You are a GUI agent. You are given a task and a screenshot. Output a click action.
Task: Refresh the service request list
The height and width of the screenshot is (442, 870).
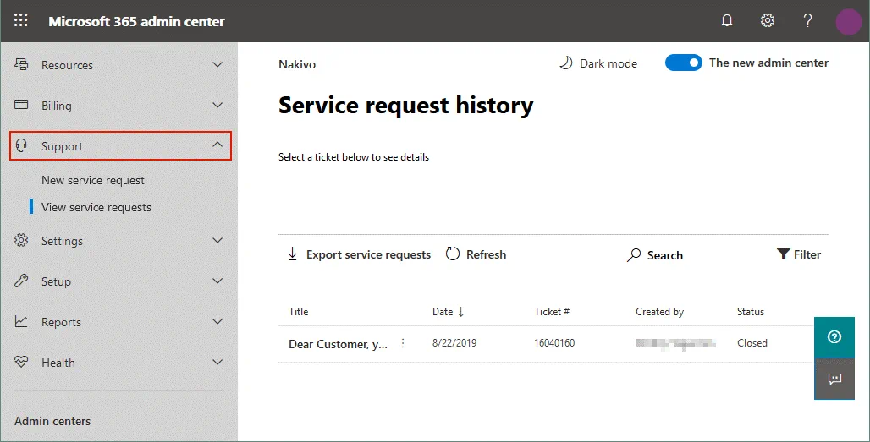click(x=476, y=254)
